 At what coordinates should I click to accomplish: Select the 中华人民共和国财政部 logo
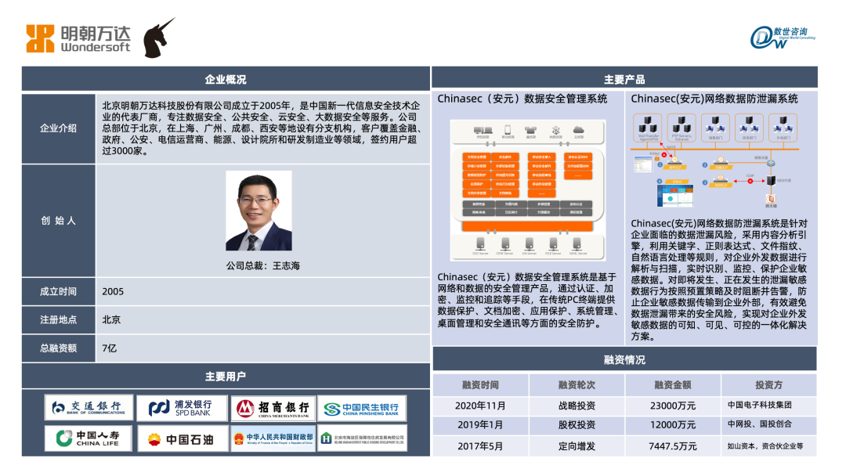coord(273,438)
